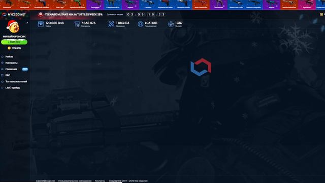Open the MYCSGO.NET logo home link

(x=14, y=15)
